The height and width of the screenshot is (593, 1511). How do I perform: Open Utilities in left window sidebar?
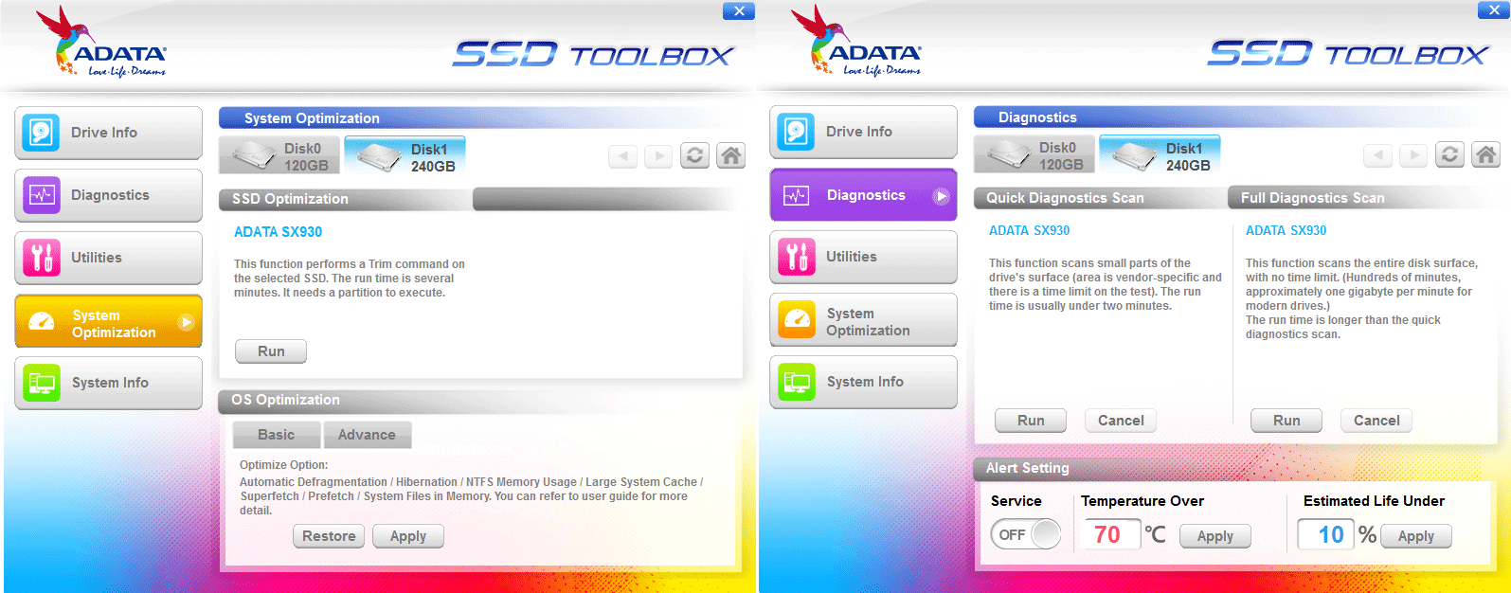point(108,258)
